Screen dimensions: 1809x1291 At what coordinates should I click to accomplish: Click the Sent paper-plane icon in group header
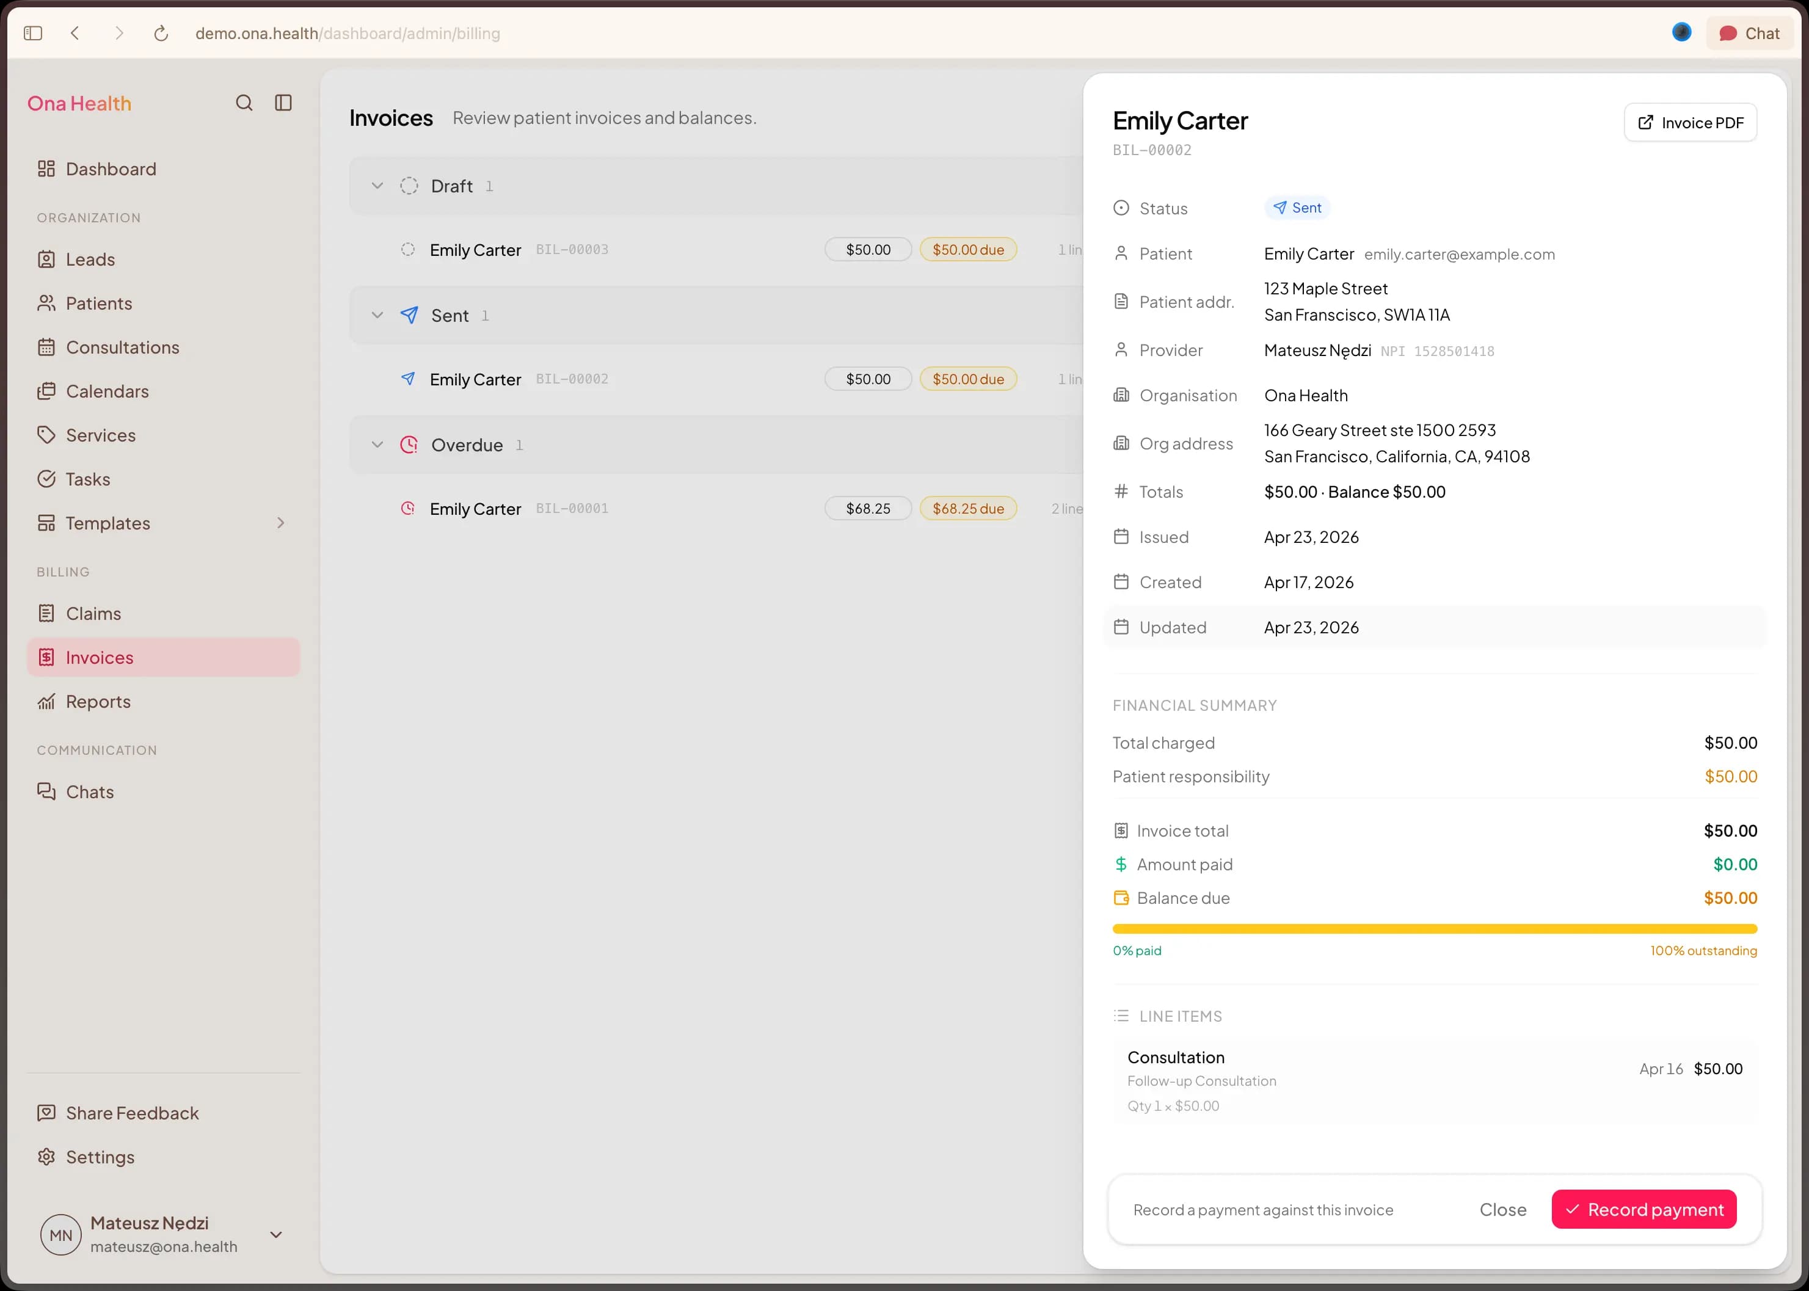(x=409, y=315)
